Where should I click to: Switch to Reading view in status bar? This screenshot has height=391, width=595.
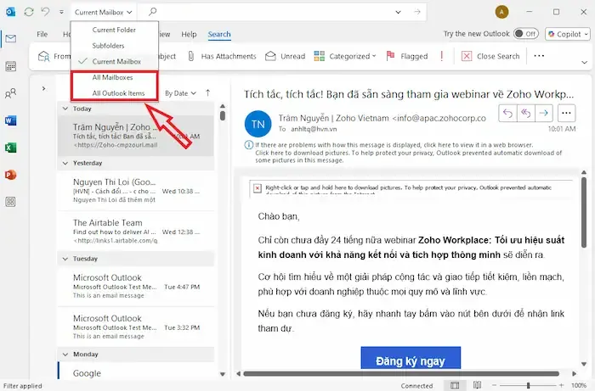tap(478, 385)
